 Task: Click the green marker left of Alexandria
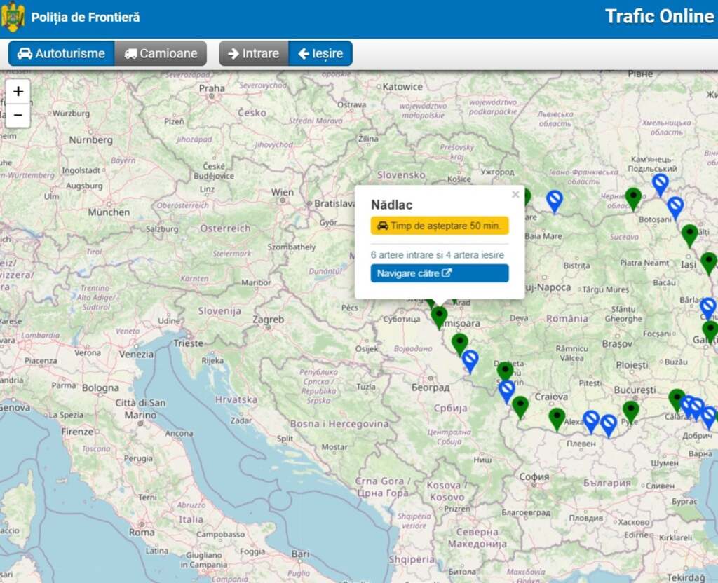click(557, 418)
